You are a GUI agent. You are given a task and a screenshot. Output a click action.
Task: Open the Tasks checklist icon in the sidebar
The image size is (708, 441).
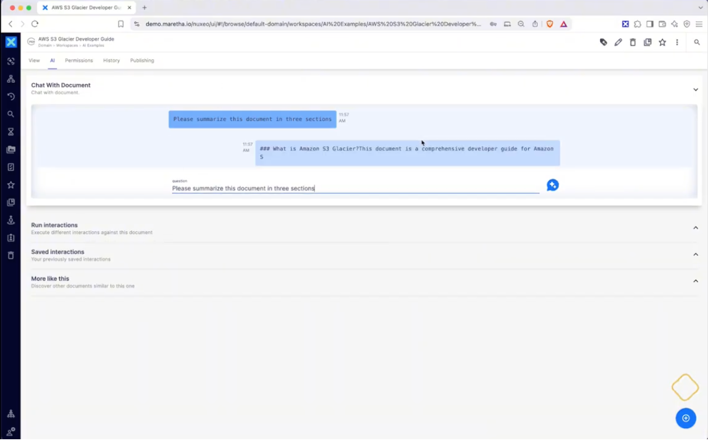pos(10,167)
